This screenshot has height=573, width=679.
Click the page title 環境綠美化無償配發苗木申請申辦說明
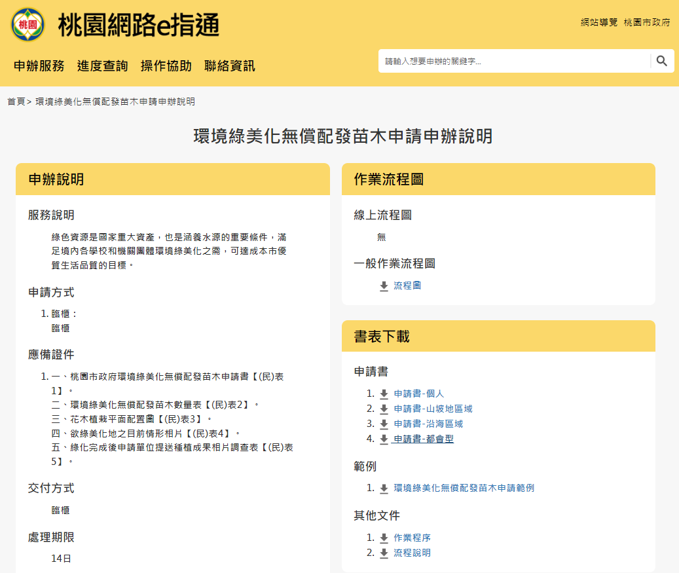click(x=343, y=136)
